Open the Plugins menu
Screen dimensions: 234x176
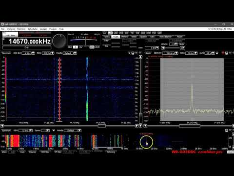point(53,29)
